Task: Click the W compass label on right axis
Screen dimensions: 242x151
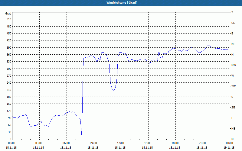Action: 233,76
